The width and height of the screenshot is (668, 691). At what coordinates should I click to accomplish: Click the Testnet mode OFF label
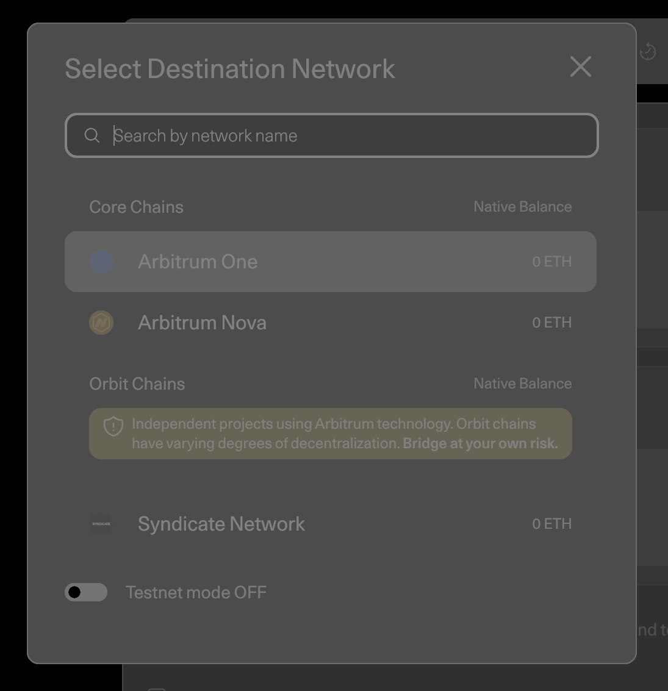(x=196, y=592)
